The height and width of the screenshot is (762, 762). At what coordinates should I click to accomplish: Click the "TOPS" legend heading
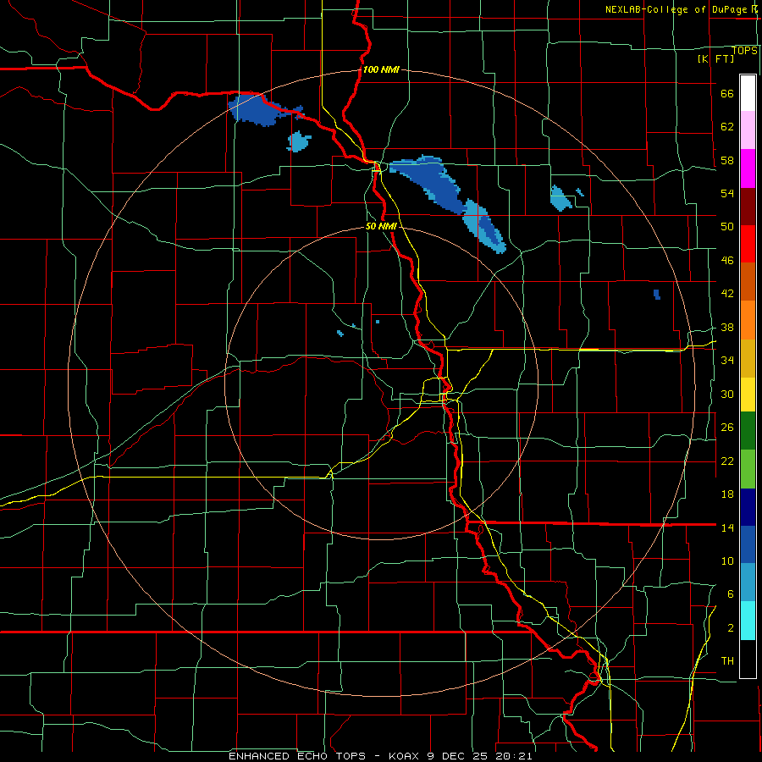[744, 51]
